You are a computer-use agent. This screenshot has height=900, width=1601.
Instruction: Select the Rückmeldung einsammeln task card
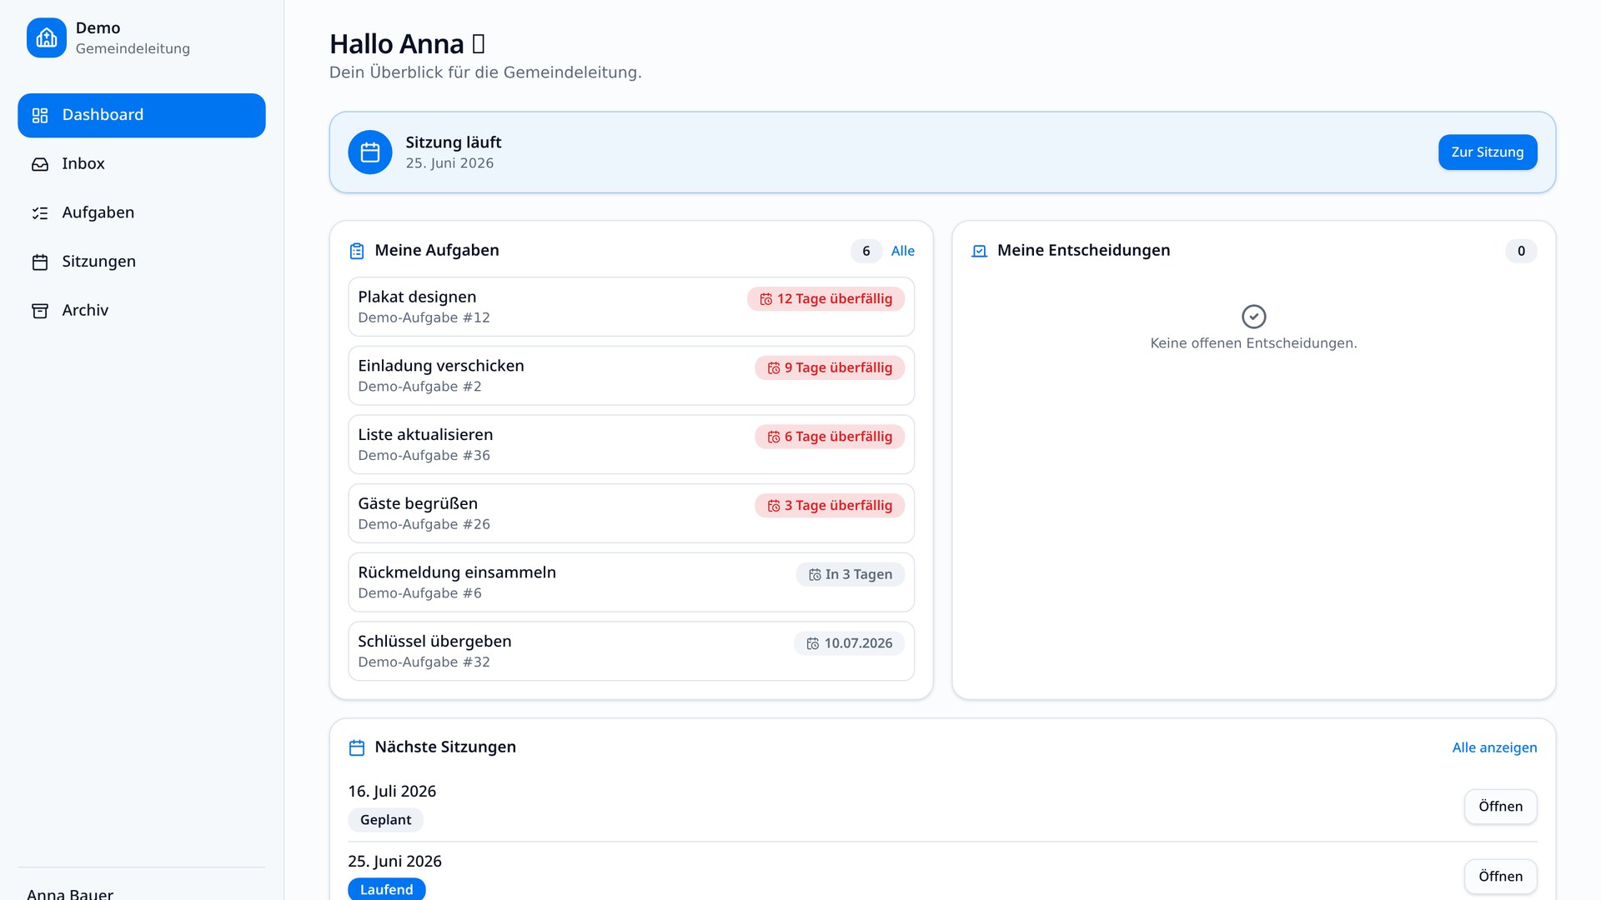pyautogui.click(x=631, y=582)
